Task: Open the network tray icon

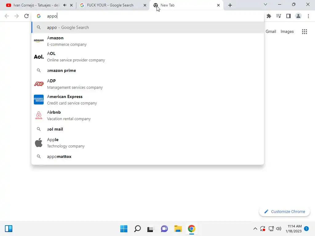Action: point(271,229)
